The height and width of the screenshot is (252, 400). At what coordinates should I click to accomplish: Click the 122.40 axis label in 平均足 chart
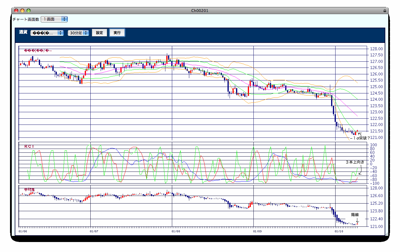coord(376,219)
